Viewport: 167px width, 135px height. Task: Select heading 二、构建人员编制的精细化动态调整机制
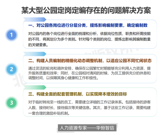[65, 61]
